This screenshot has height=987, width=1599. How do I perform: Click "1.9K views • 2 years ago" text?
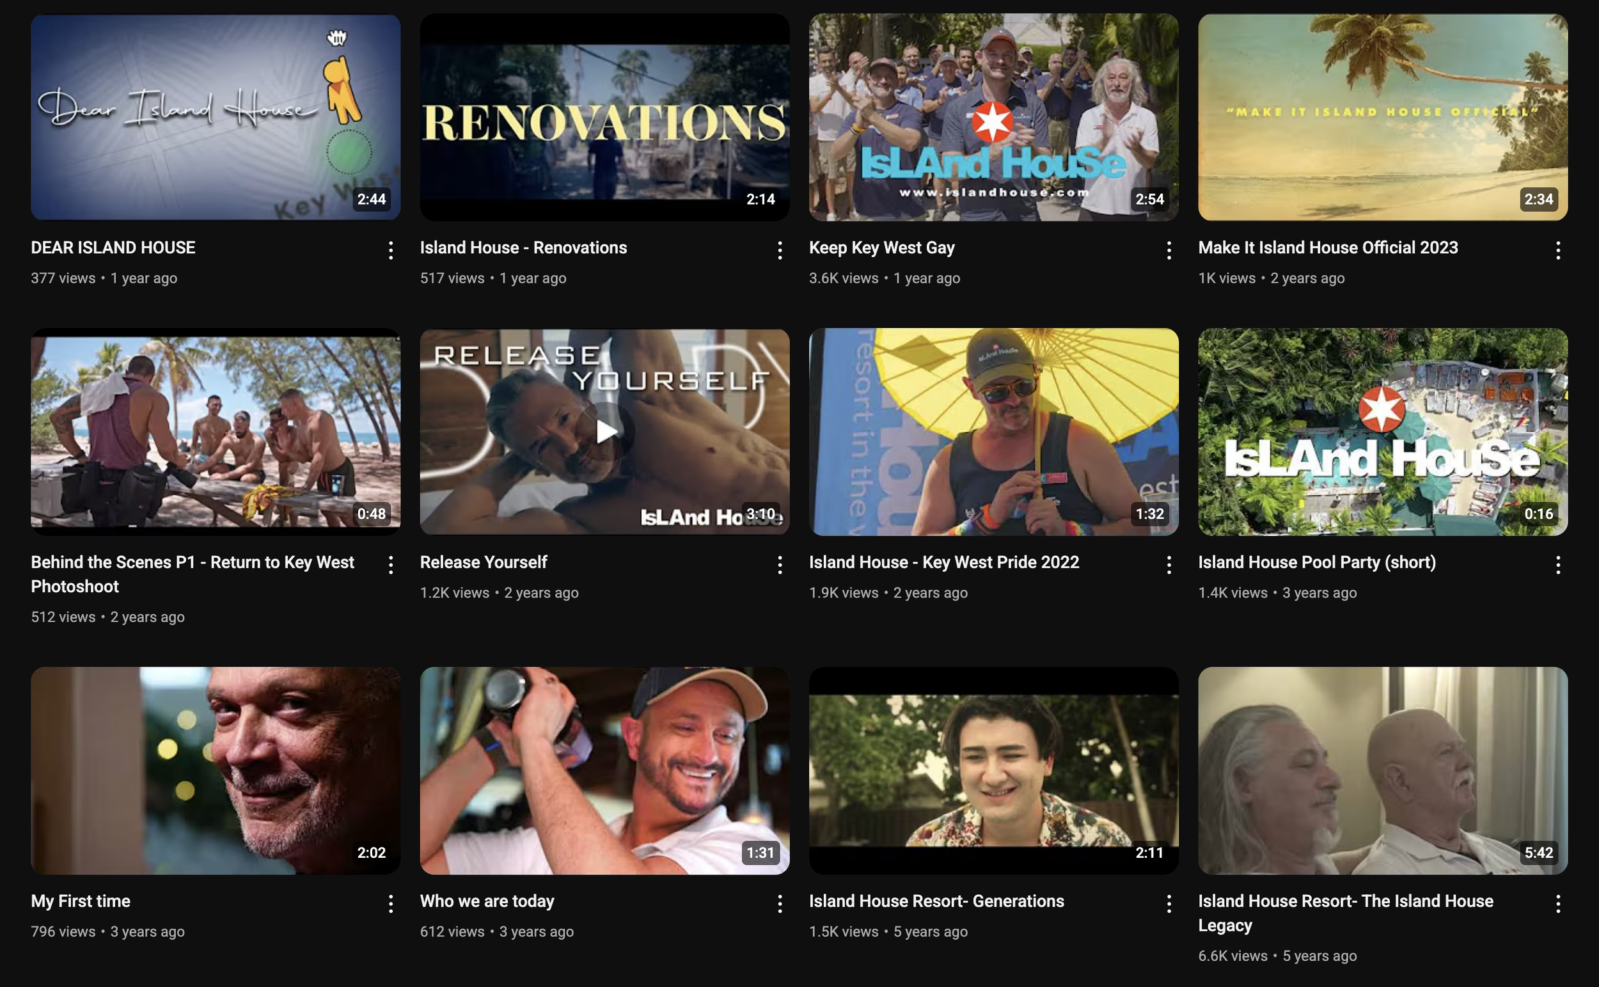[888, 593]
